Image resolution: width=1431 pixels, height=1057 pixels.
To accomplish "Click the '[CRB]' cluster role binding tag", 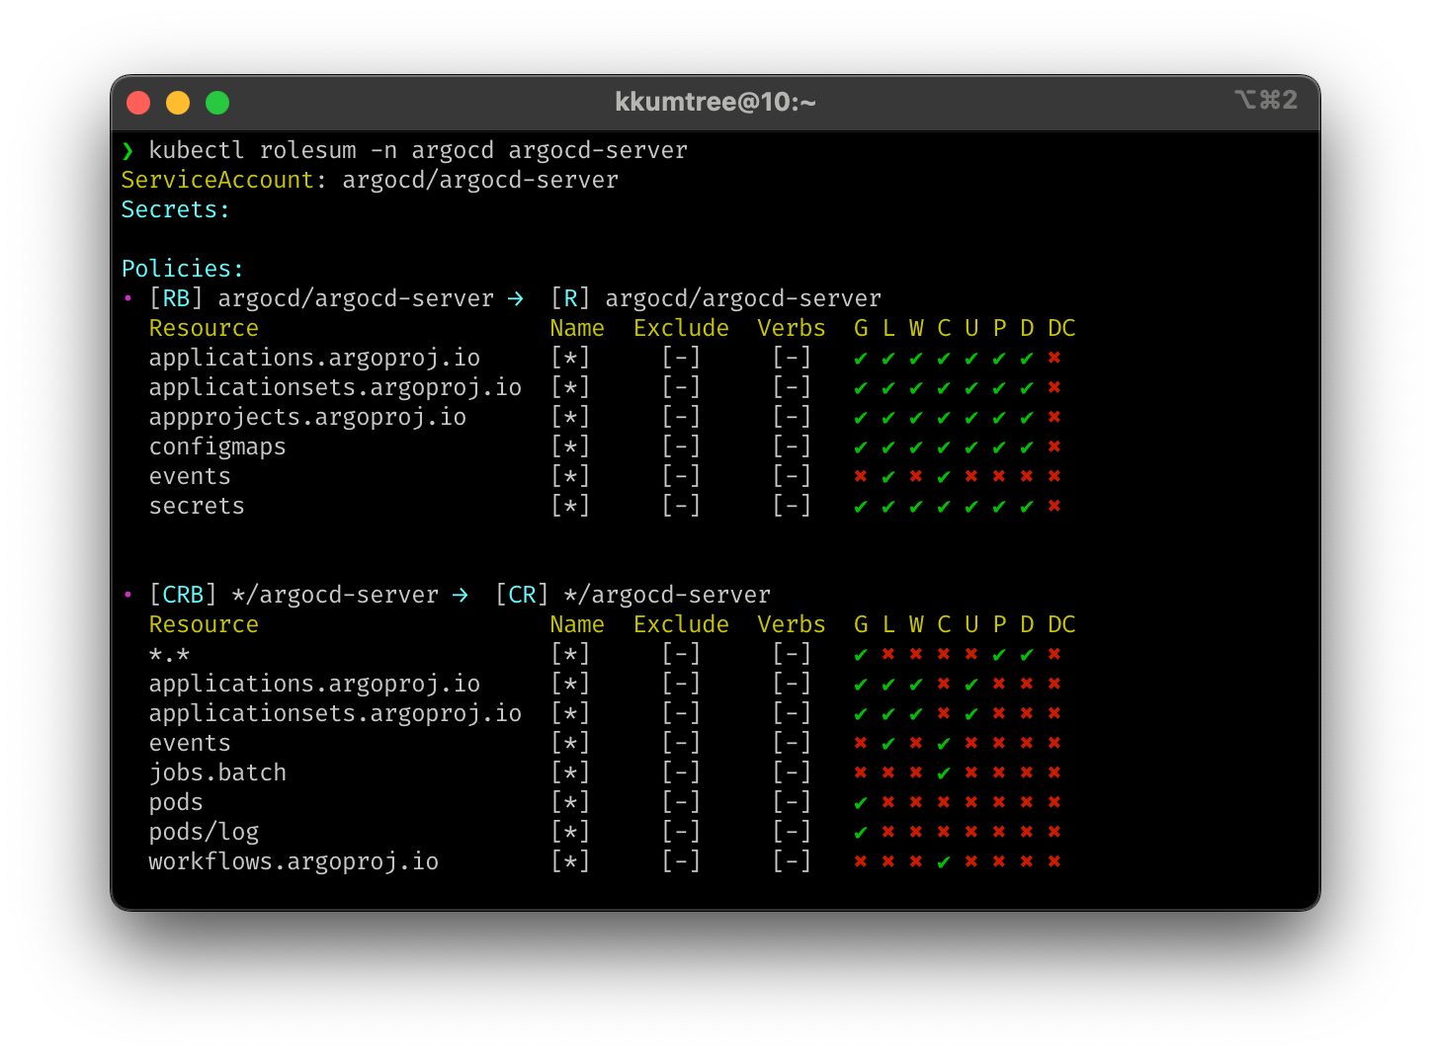I will point(183,595).
